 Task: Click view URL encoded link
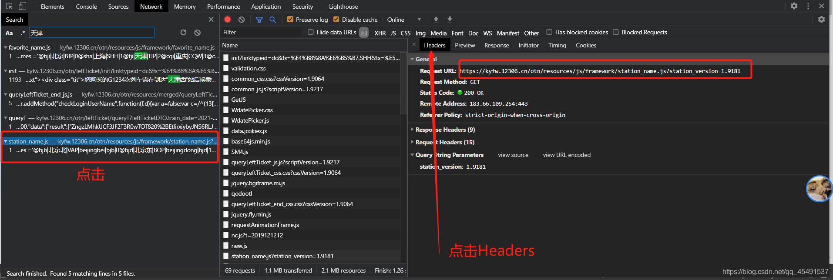click(x=567, y=155)
